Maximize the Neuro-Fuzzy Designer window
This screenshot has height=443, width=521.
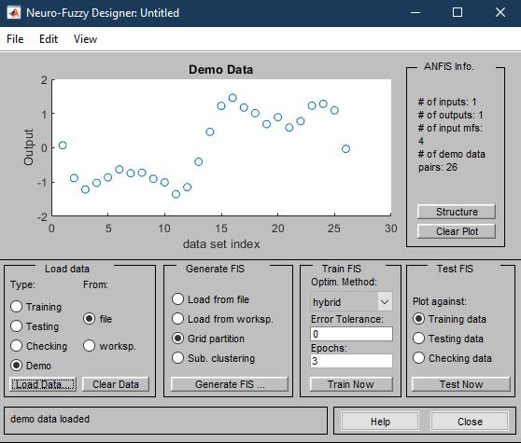coord(458,13)
